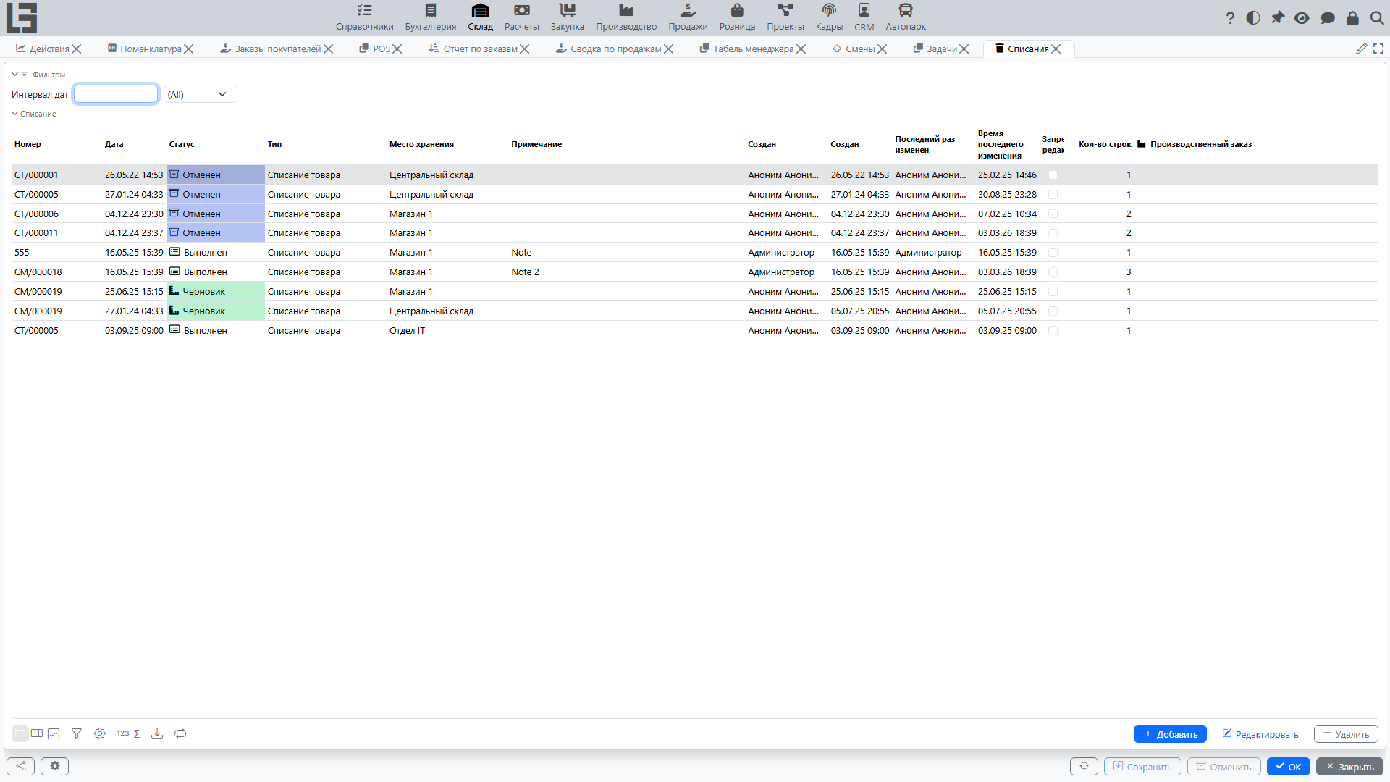The image size is (1390, 782).
Task: Select row with note "Note 2"
Action: pos(695,272)
